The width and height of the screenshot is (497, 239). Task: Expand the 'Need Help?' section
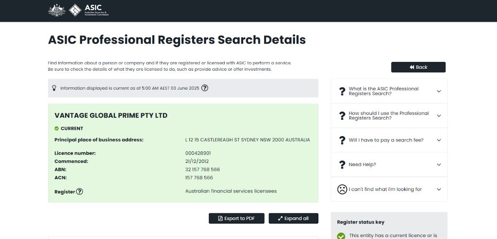389,165
